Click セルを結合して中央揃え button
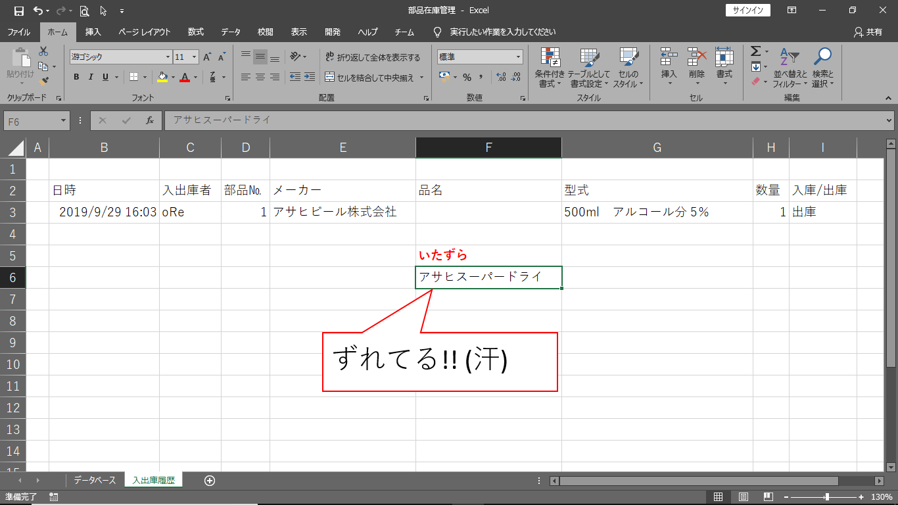 click(370, 77)
